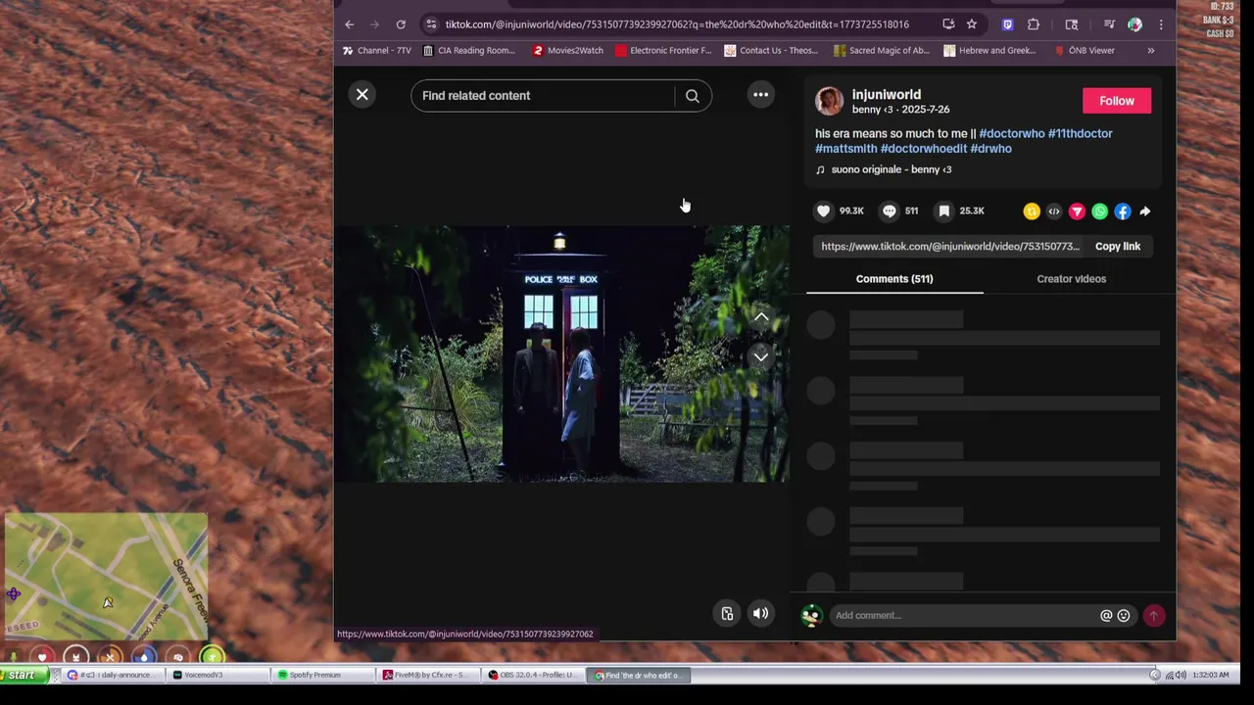Insert a mention with the @ icon
This screenshot has width=1254, height=705.
point(1106,616)
